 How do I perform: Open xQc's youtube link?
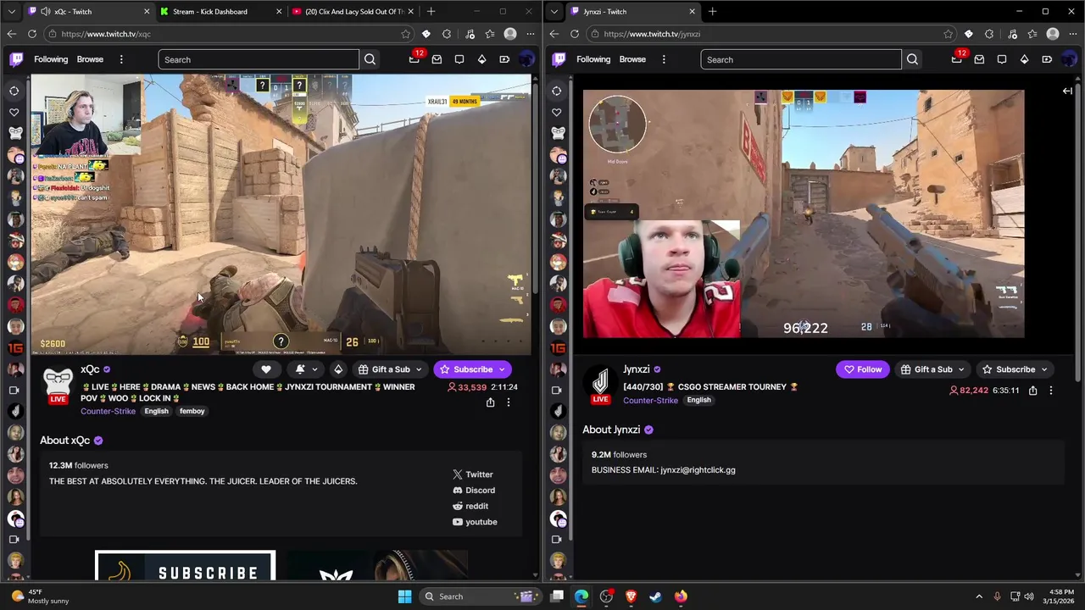pyautogui.click(x=475, y=522)
